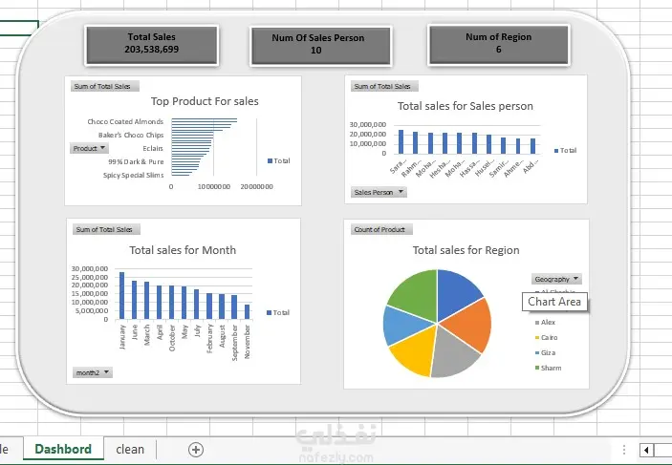Select the Total Sales 203,538,699 card
This screenshot has width=672, height=465.
point(152,45)
